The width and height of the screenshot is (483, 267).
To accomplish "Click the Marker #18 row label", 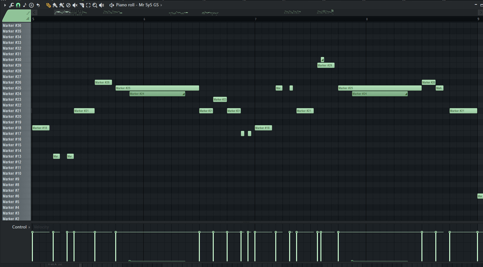I will pyautogui.click(x=12, y=128).
